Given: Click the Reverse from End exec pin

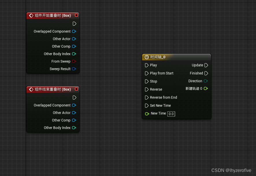Looking at the screenshot, I should (146, 98).
